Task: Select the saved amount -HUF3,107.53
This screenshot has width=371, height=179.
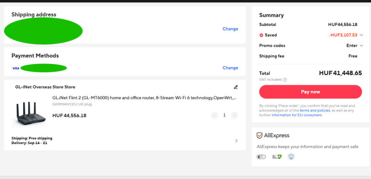Action: coord(343,35)
